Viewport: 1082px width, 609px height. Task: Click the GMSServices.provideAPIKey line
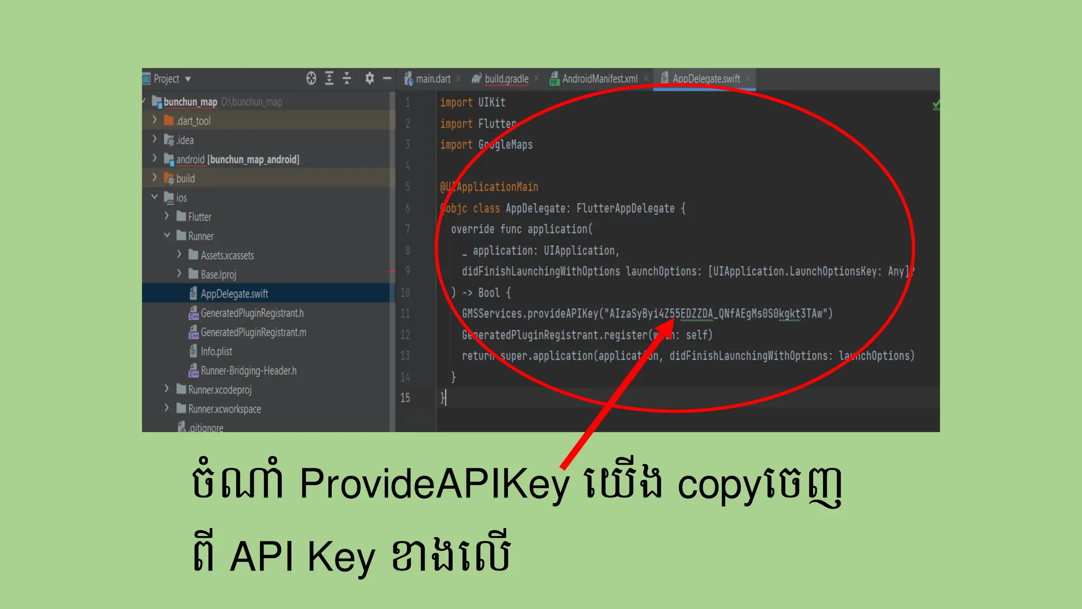pyautogui.click(x=647, y=313)
